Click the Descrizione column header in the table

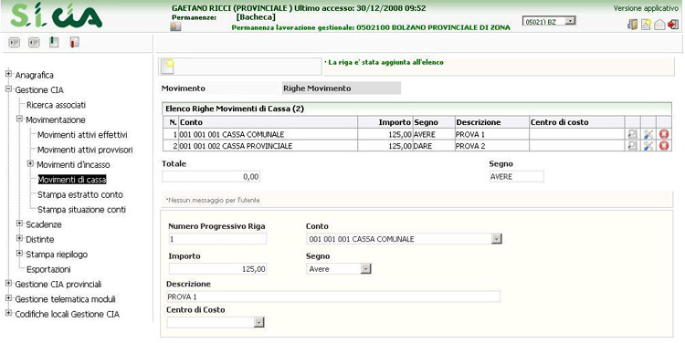492,122
